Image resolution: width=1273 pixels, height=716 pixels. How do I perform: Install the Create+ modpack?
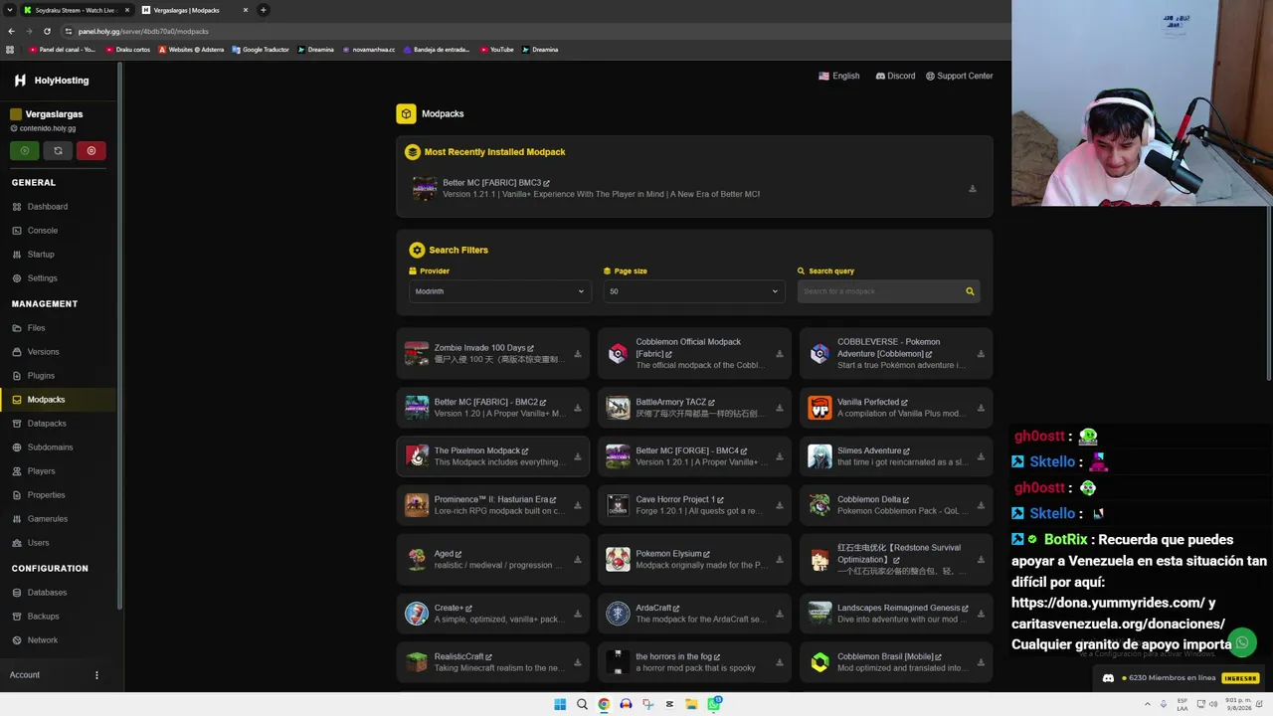click(x=578, y=614)
